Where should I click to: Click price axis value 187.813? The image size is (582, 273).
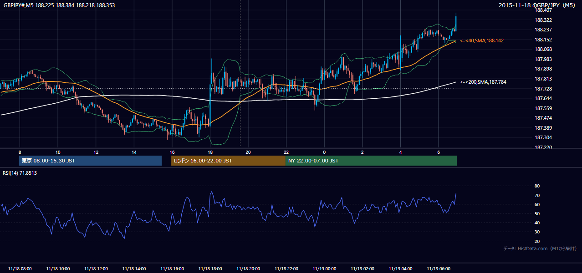pos(544,79)
